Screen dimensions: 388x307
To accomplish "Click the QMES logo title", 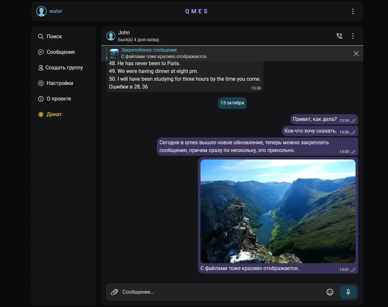I will click(x=197, y=11).
